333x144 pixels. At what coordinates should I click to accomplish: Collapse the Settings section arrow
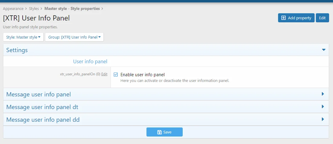click(324, 50)
